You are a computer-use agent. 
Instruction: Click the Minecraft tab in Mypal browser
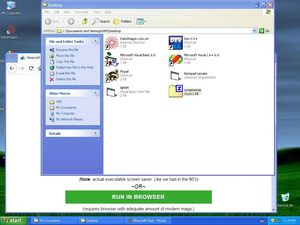point(30,58)
